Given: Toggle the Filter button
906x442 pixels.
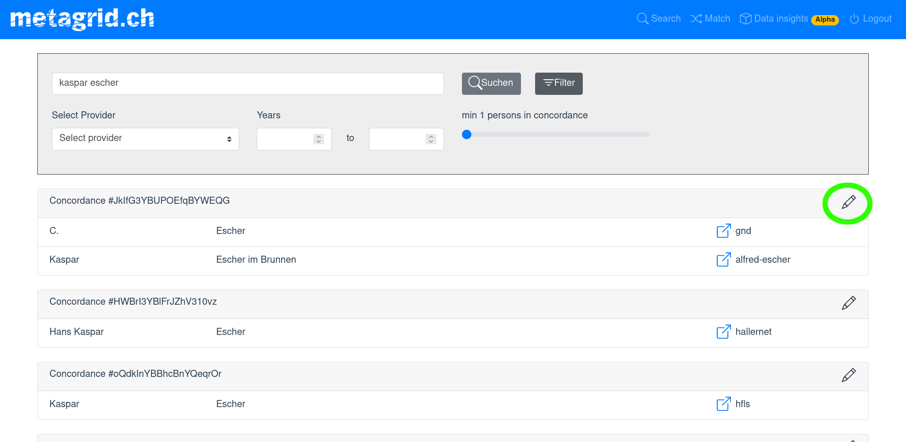Looking at the screenshot, I should coord(559,83).
